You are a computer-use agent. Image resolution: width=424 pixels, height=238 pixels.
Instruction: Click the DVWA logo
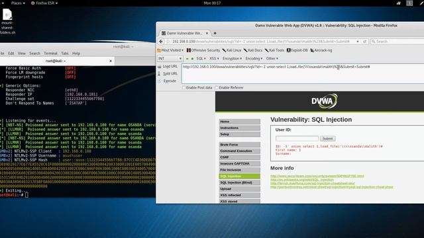click(324, 101)
